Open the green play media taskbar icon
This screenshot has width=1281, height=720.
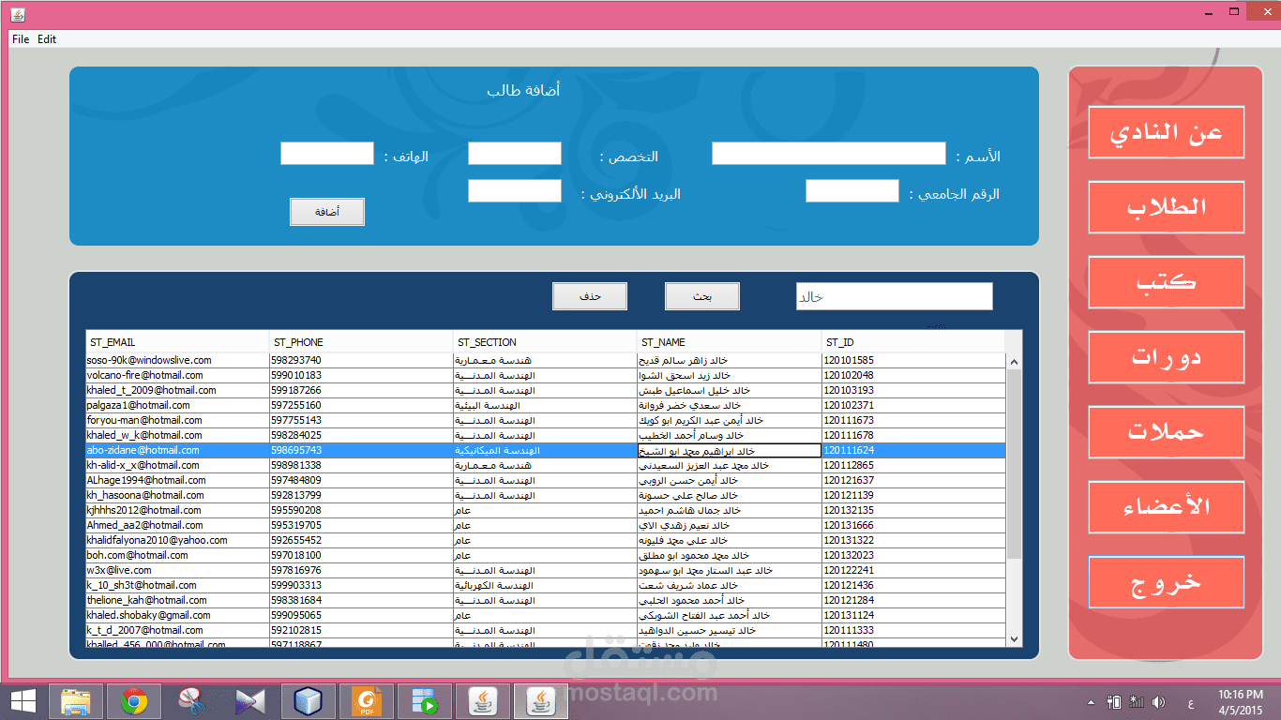[425, 701]
